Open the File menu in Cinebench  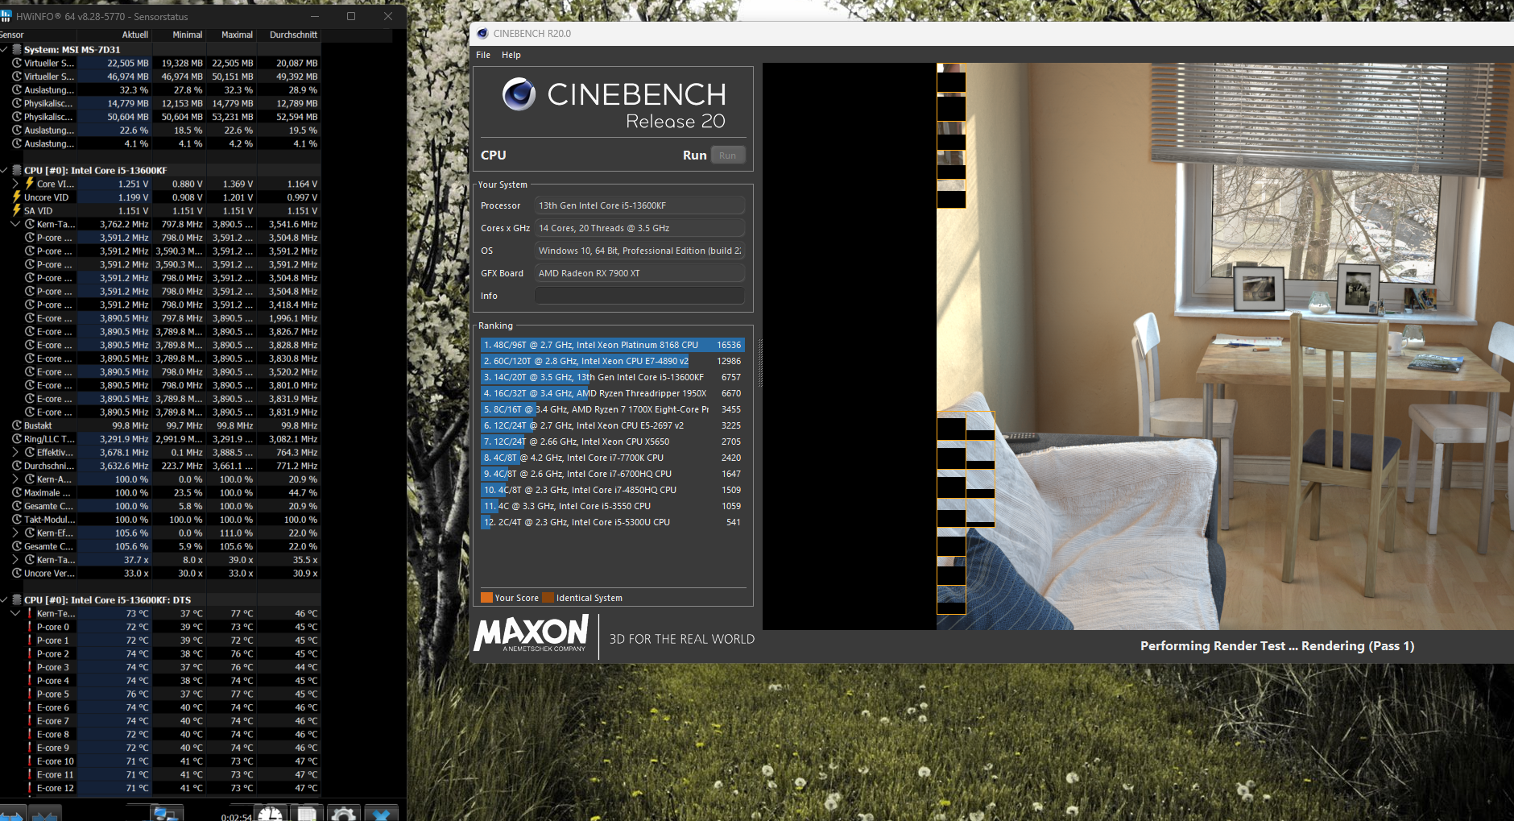coord(483,55)
